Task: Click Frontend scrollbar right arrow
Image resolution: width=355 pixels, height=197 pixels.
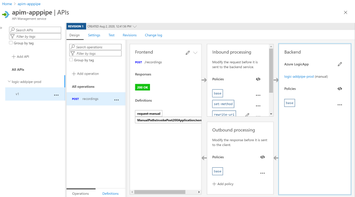Action: click(x=199, y=192)
